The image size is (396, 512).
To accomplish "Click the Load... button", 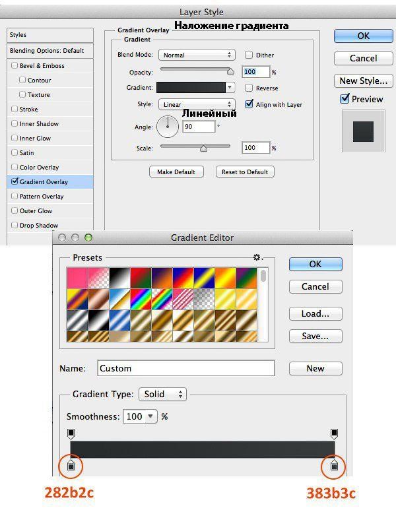I will coord(315,313).
